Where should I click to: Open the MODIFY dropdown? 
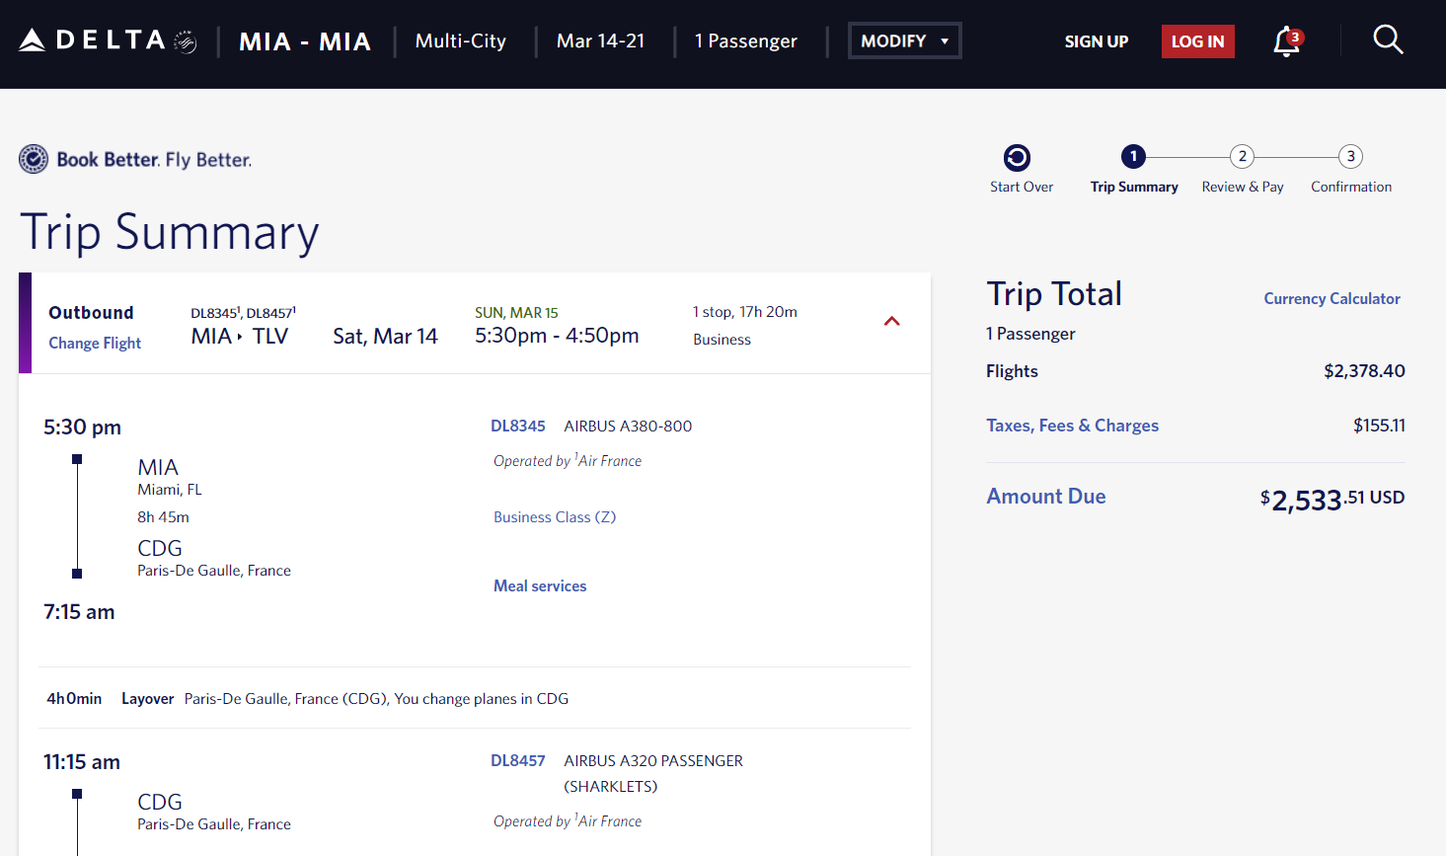(904, 40)
